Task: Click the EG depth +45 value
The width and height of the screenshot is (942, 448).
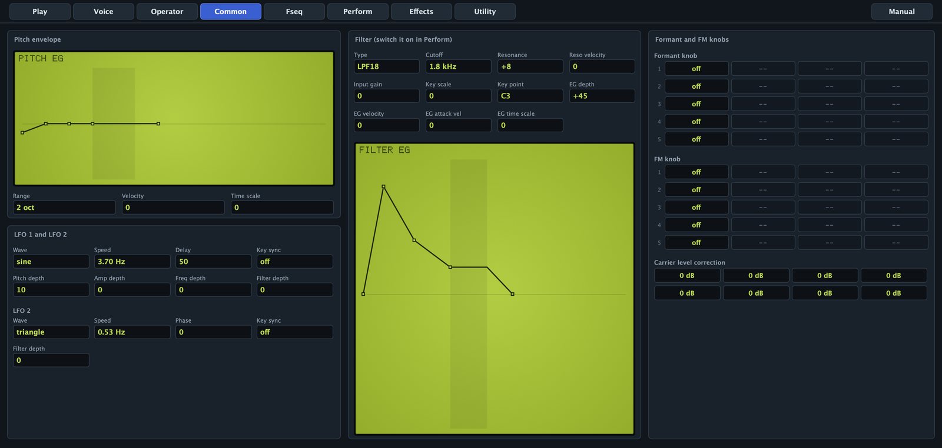Action: click(602, 96)
